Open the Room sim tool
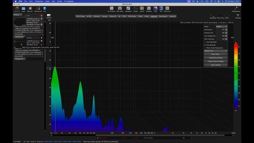 coord(167,9)
